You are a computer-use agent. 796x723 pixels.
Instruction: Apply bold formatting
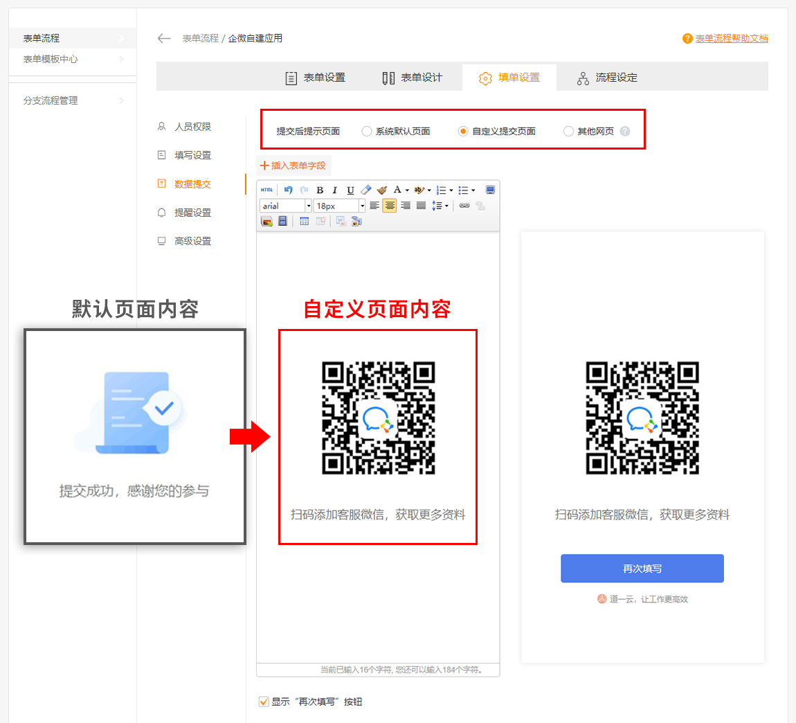click(320, 190)
